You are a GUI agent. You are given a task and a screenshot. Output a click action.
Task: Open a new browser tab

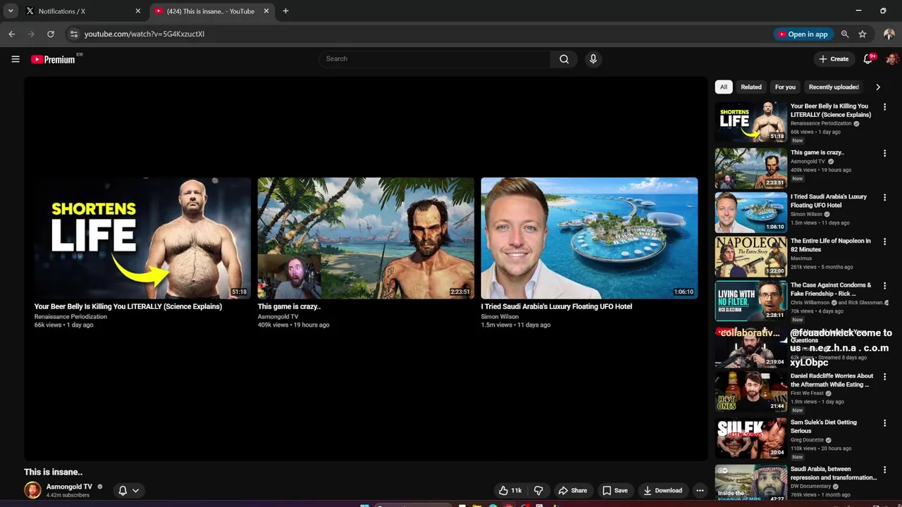(x=285, y=11)
